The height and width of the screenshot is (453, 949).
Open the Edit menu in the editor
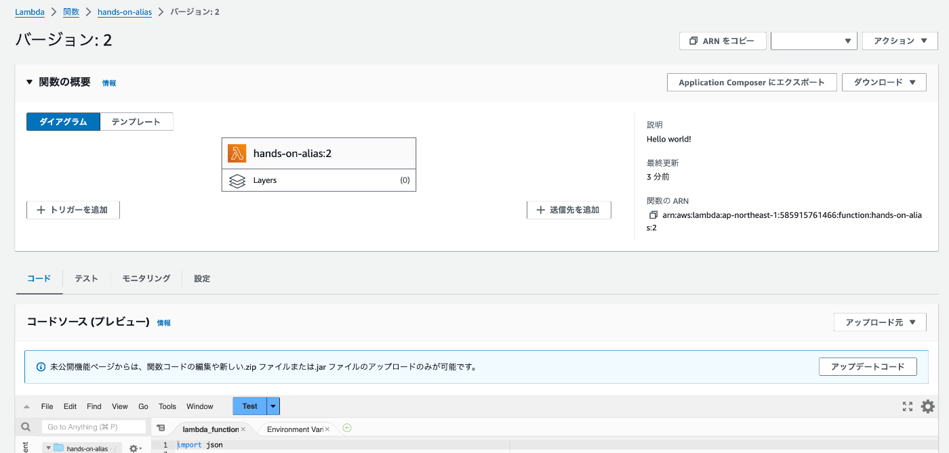pyautogui.click(x=70, y=406)
